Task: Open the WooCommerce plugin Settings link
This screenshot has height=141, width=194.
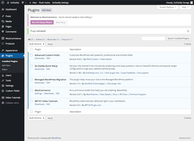Action: [38, 93]
